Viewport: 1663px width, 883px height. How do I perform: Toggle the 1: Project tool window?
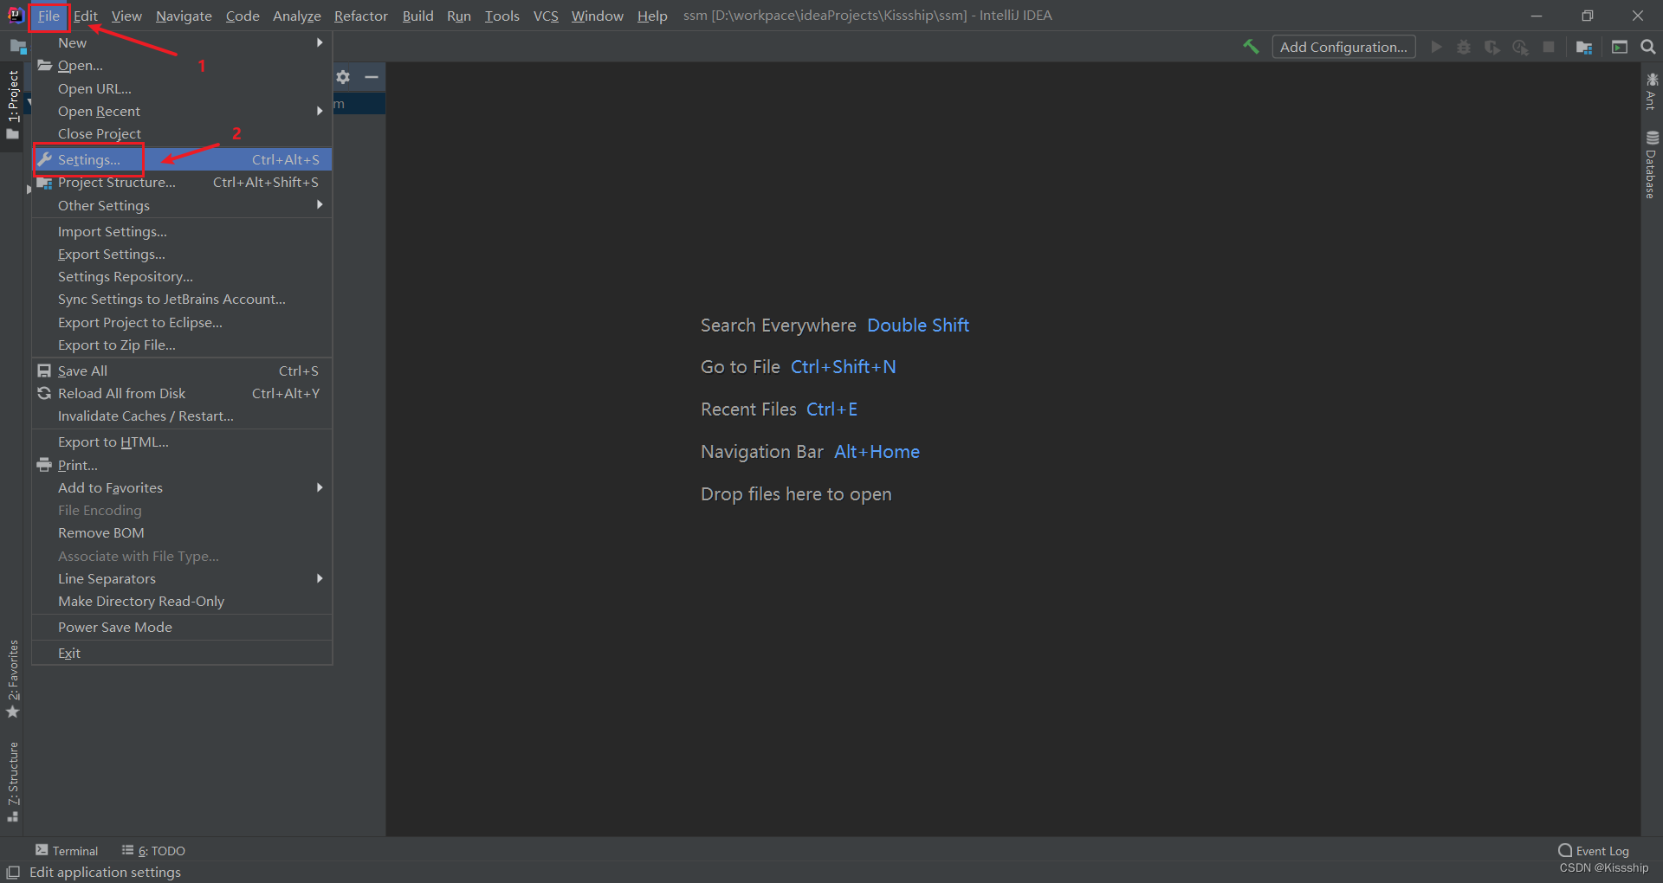[12, 104]
